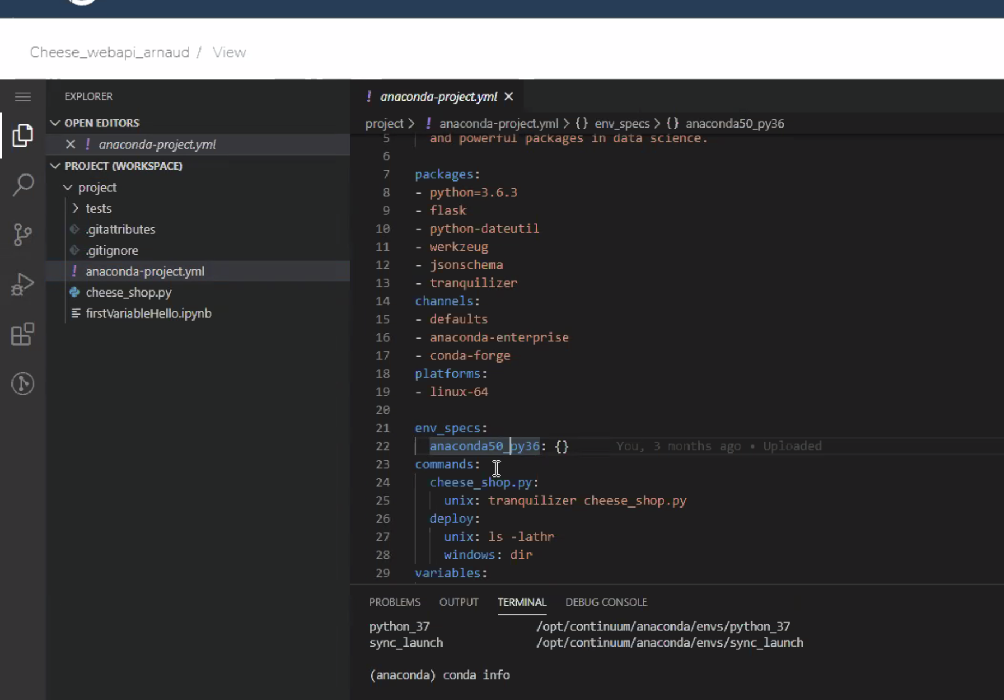Click the YAML icon in the editor tab
1004x700 pixels.
pos(369,96)
